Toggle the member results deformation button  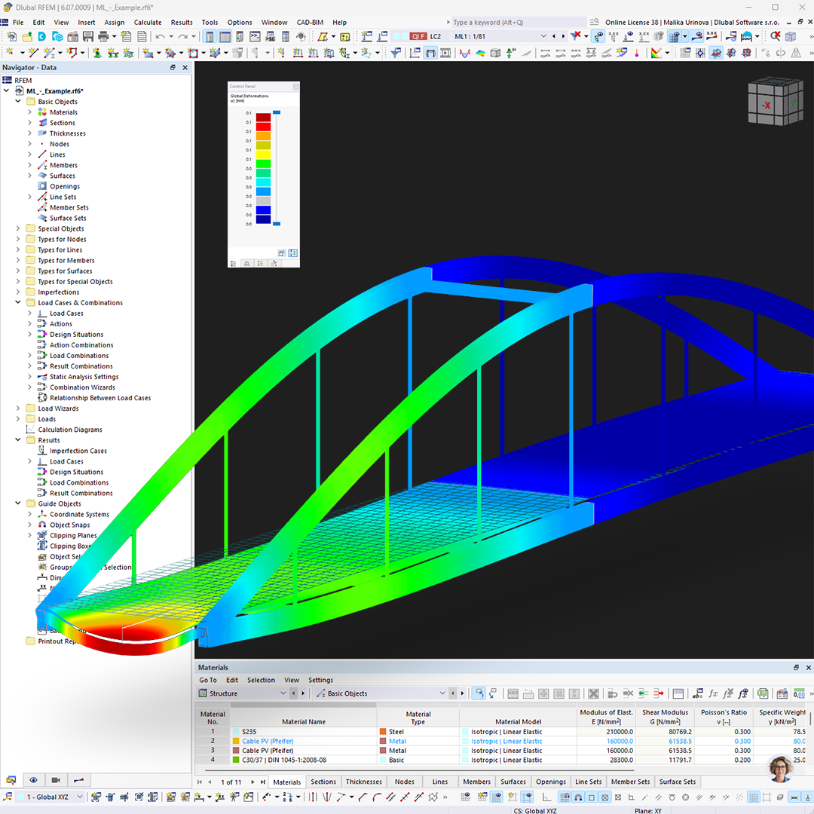tap(696, 36)
